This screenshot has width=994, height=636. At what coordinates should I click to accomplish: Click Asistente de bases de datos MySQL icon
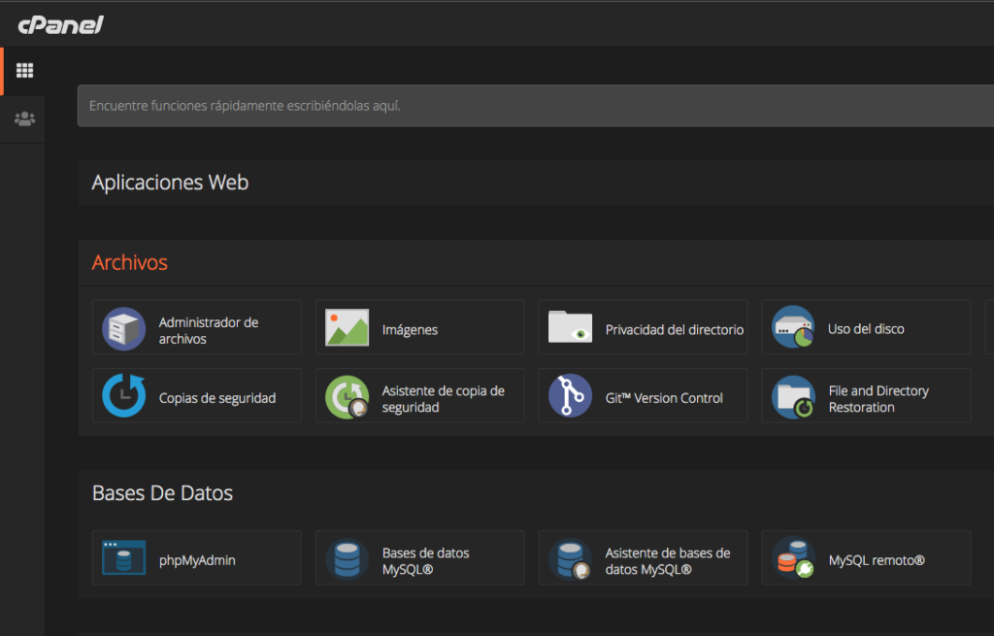tap(571, 560)
